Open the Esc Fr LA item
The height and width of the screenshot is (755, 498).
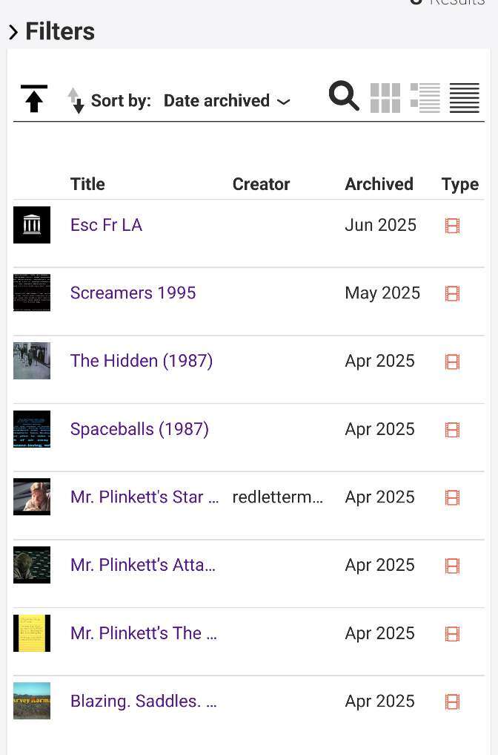coord(106,225)
